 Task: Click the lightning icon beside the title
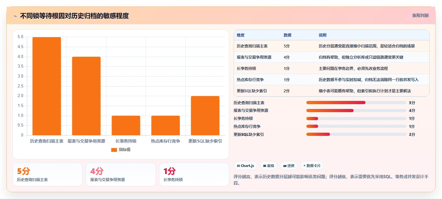15,16
